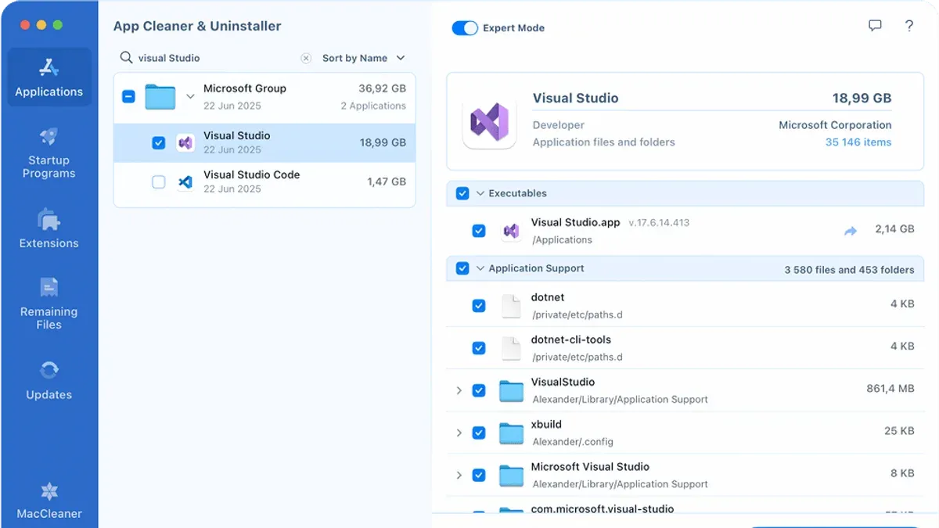The height and width of the screenshot is (528, 939).
Task: Uncheck Visual Studio in the app list
Action: [x=159, y=142]
